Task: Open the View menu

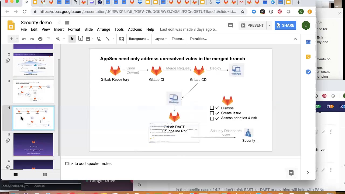Action: click(46, 29)
